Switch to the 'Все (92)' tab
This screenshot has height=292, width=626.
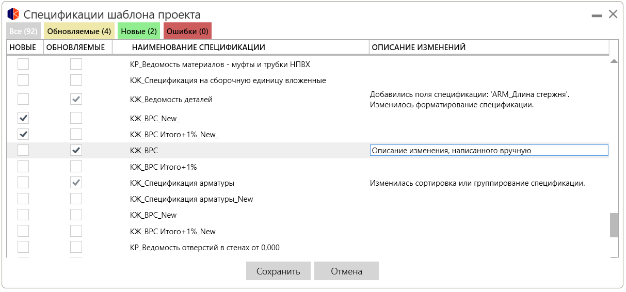coord(23,31)
